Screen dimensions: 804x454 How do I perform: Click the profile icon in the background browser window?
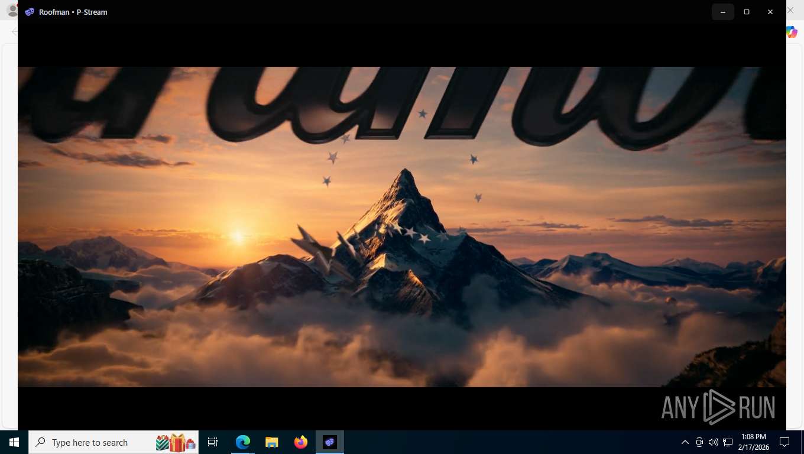point(11,11)
